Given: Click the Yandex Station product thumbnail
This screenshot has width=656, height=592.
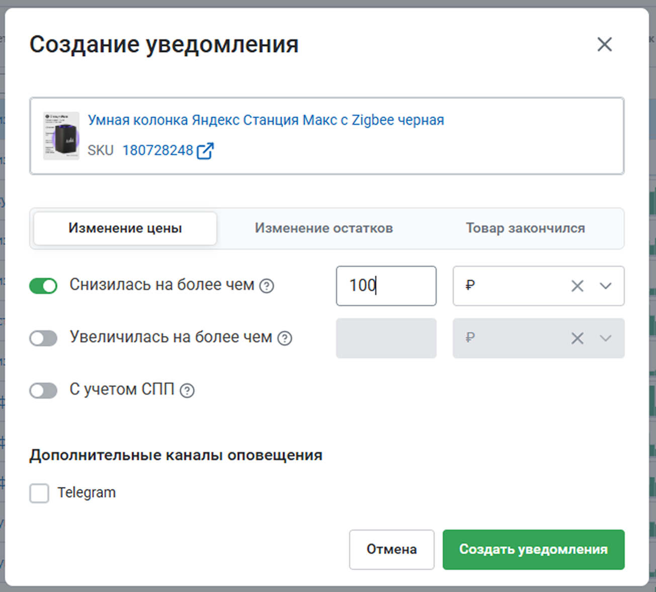Looking at the screenshot, I should [x=61, y=136].
